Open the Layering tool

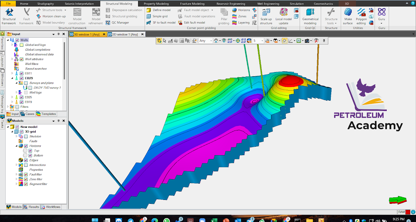pyautogui.click(x=241, y=23)
